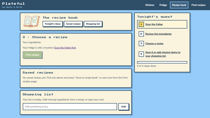Go to the Fridge page
Viewport: 210px width, 118px height.
pyautogui.click(x=163, y=5)
